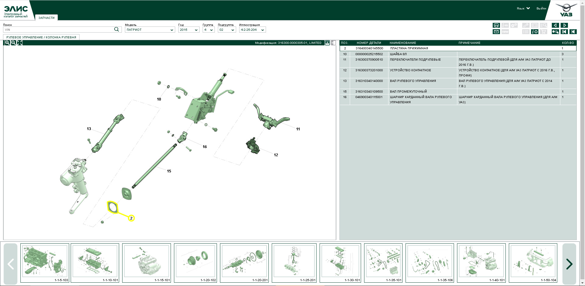The height and width of the screenshot is (286, 585).
Task: Open thumbnail 1-1-20-201
Action: click(244, 263)
